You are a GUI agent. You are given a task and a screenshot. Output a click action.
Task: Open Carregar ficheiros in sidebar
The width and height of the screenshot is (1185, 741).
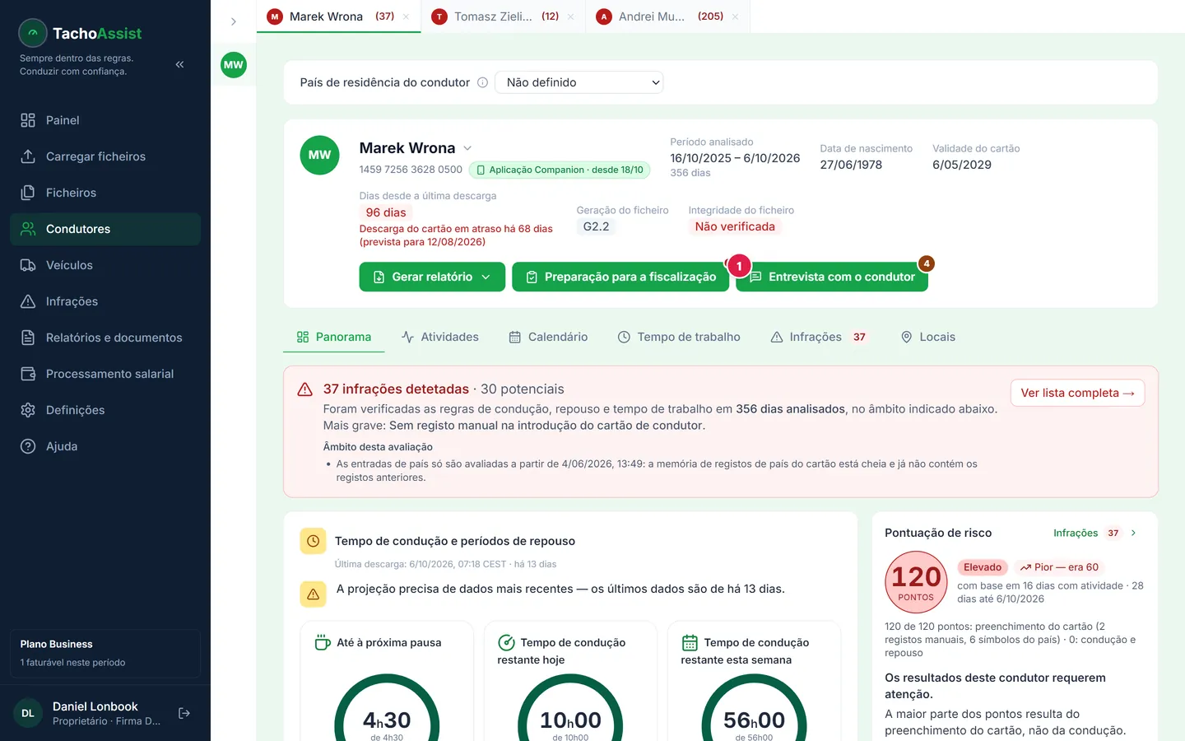tap(105, 156)
